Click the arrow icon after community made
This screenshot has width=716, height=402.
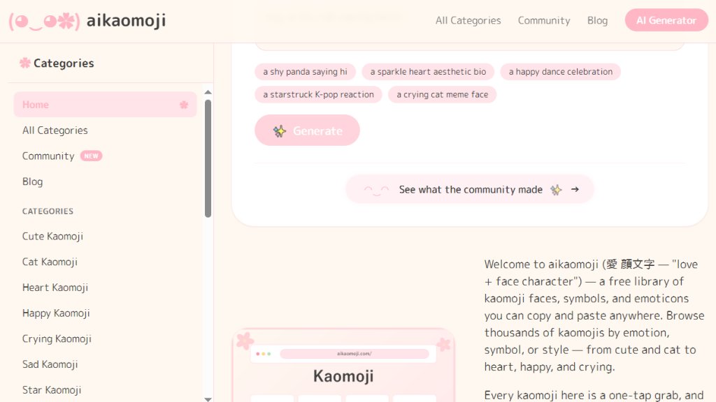point(575,189)
